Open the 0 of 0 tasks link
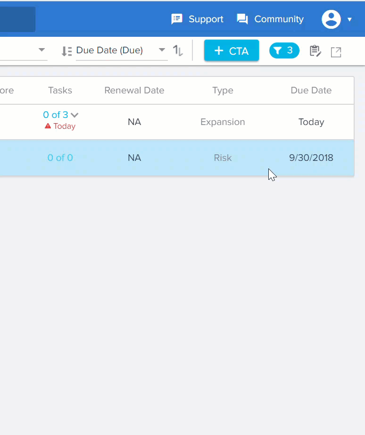This screenshot has height=435, width=365. pyautogui.click(x=60, y=158)
